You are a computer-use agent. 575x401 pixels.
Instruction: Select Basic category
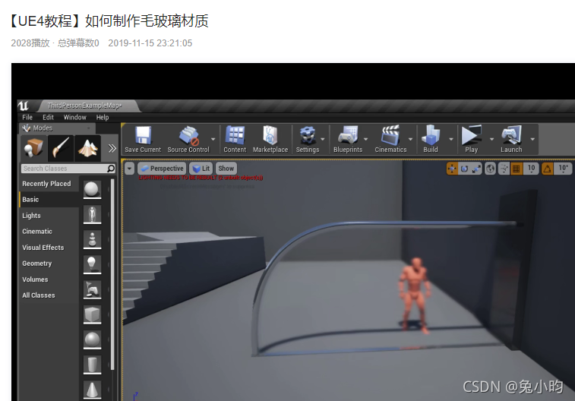tap(49, 200)
